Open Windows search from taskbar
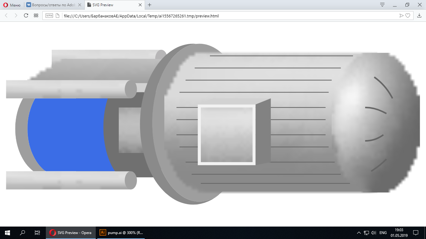 pyautogui.click(x=22, y=233)
